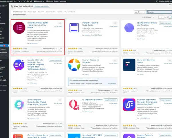This screenshot has width=172, height=138.
Task: Open the comments bubble icon in admin bar
Action: point(19,1)
